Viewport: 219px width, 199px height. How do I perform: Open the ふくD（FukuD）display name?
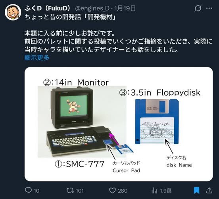(x=47, y=8)
